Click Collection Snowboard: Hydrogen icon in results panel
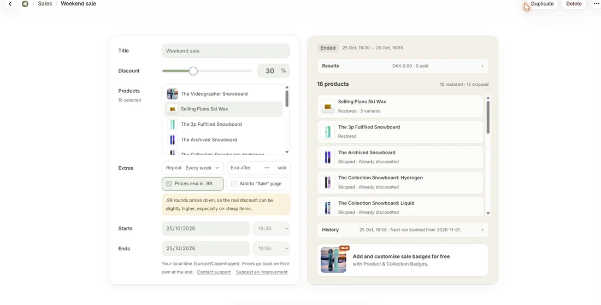The width and height of the screenshot is (601, 305). point(328,182)
